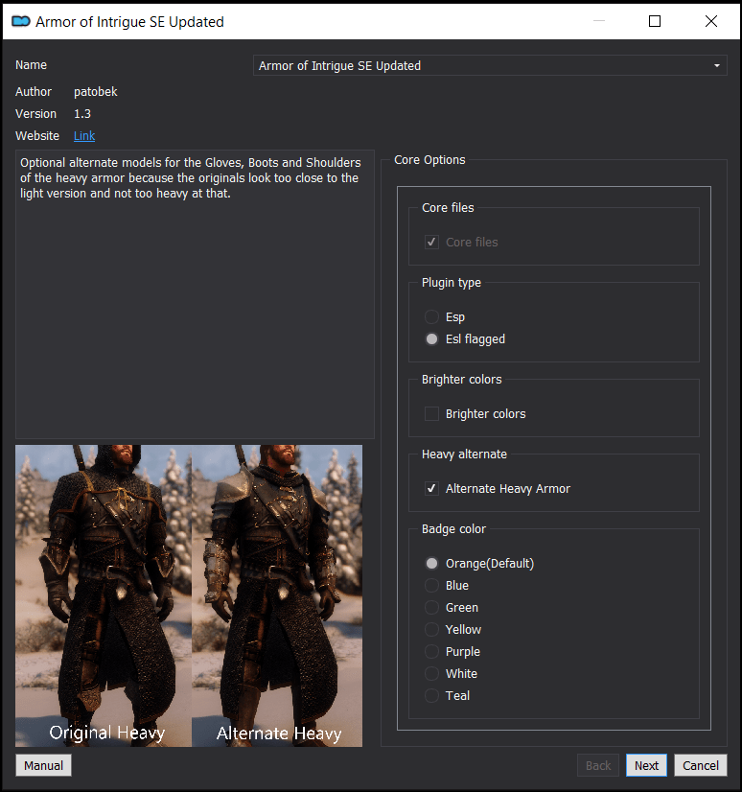
Task: Select the Esl flagged radio button
Action: point(431,338)
